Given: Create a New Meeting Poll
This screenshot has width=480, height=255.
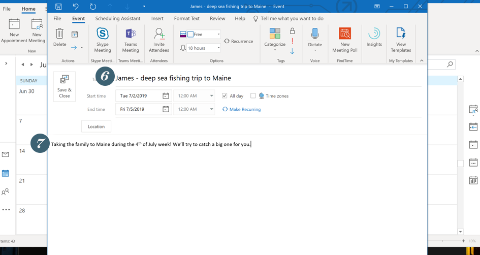Looking at the screenshot, I should point(345,40).
